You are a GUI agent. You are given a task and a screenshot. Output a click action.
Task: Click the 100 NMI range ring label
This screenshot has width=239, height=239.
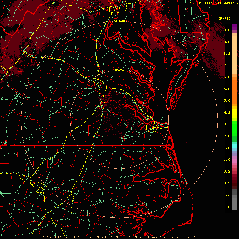pyautogui.click(x=119, y=21)
